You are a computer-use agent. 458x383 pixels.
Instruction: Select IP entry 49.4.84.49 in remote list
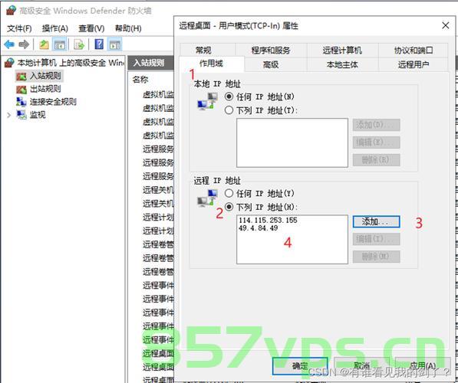[258, 228]
